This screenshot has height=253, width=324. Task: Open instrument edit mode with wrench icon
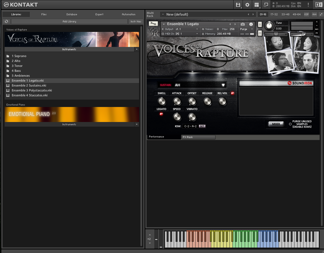[153, 24]
